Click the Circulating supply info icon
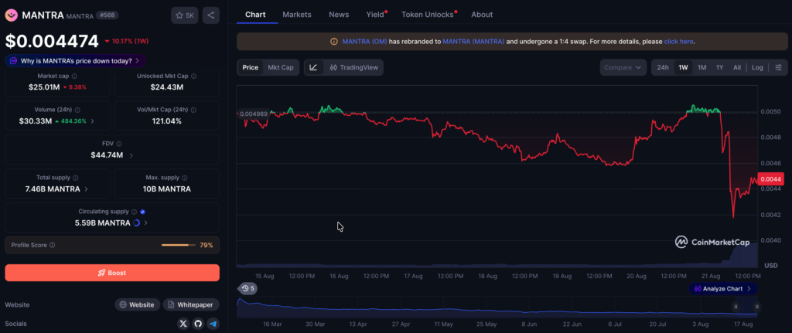The image size is (792, 333). click(x=134, y=212)
